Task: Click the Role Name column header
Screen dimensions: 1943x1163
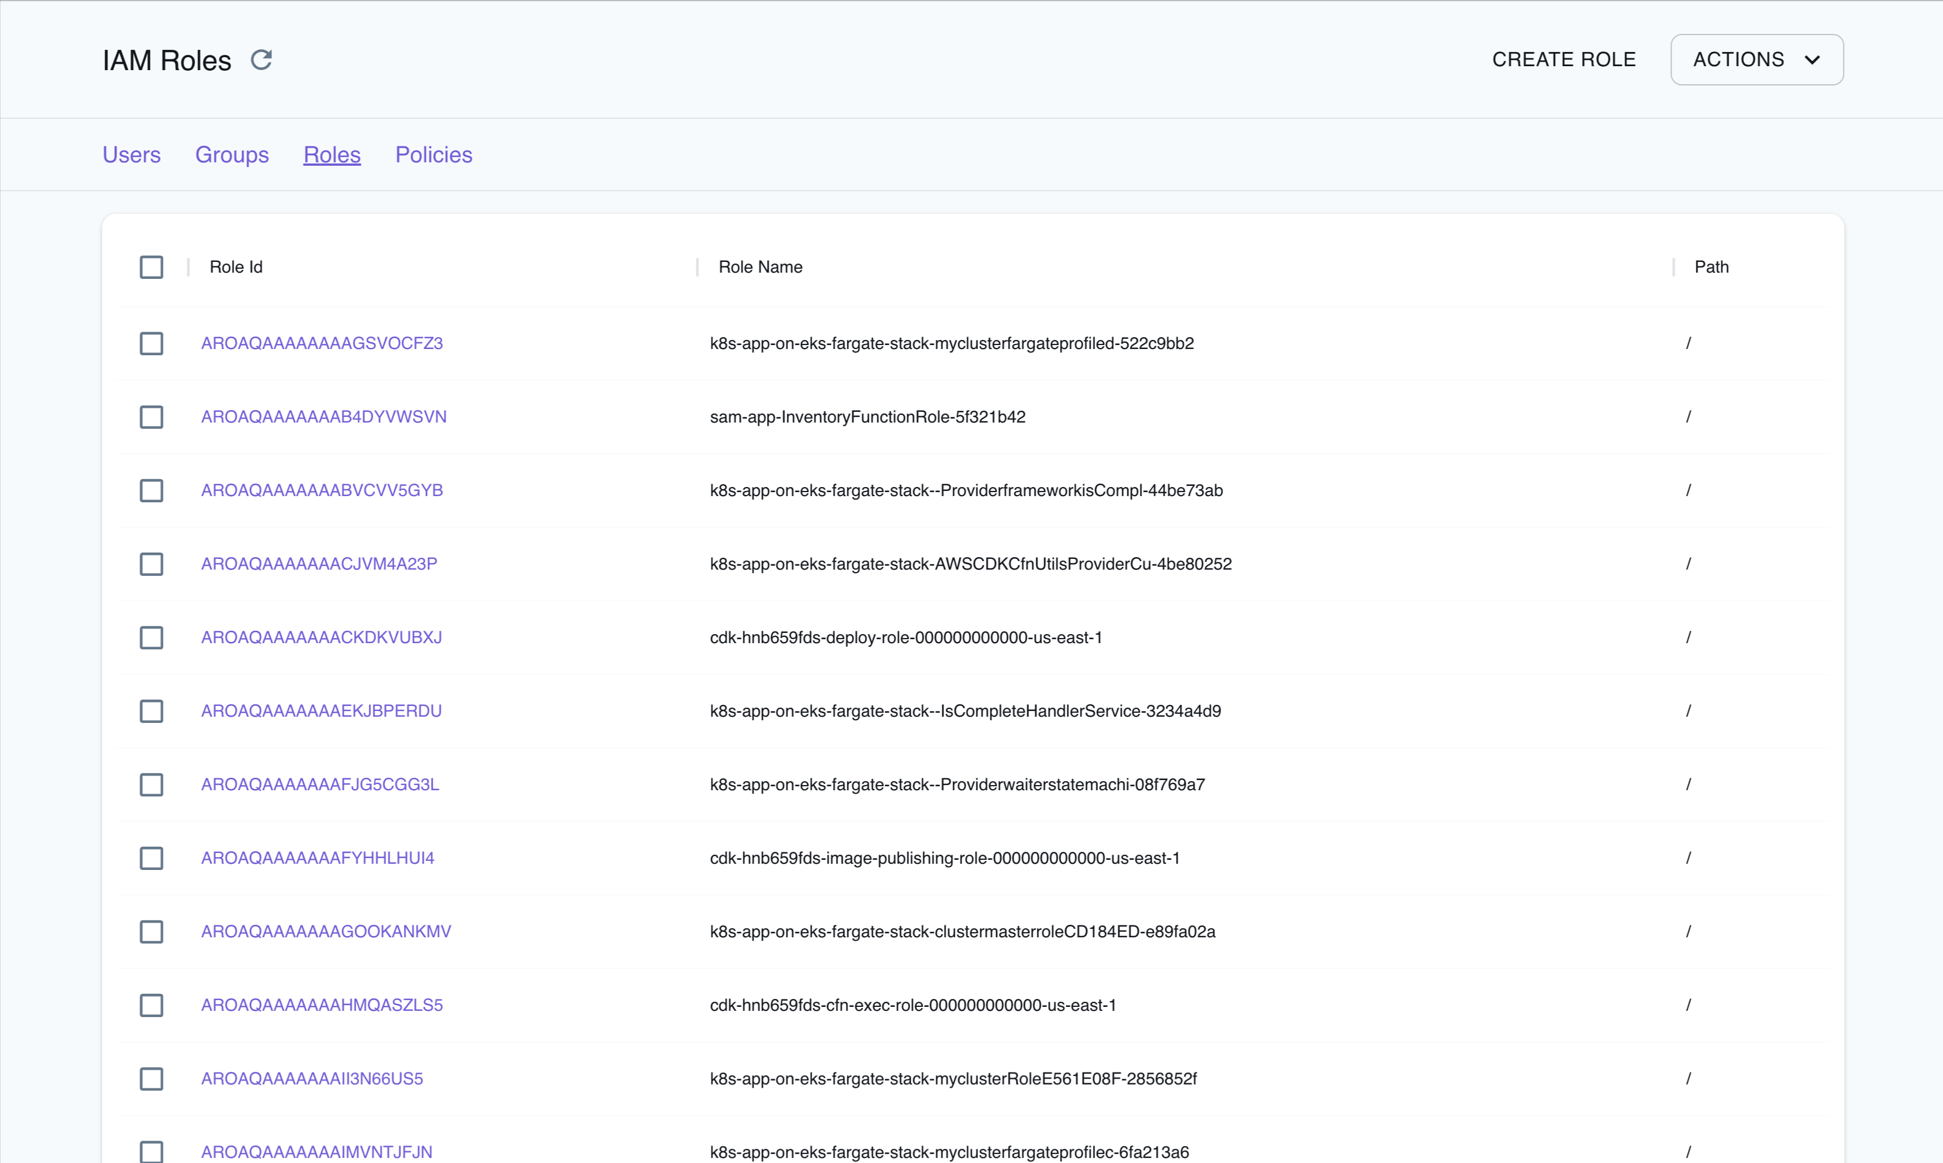Action: [x=760, y=266]
